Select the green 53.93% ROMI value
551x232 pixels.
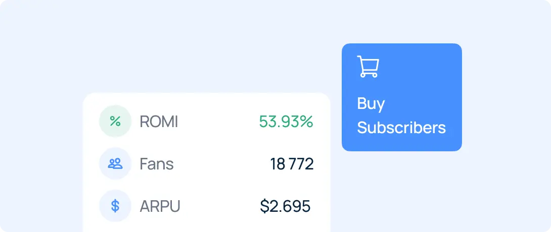pyautogui.click(x=286, y=122)
